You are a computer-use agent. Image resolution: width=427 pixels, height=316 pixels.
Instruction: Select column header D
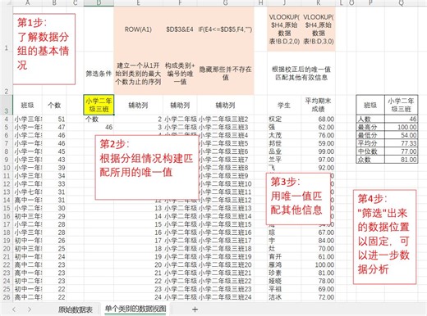pyautogui.click(x=99, y=2)
